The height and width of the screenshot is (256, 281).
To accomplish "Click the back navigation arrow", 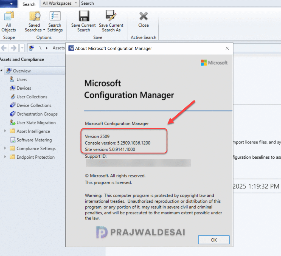I will [x=4, y=48].
